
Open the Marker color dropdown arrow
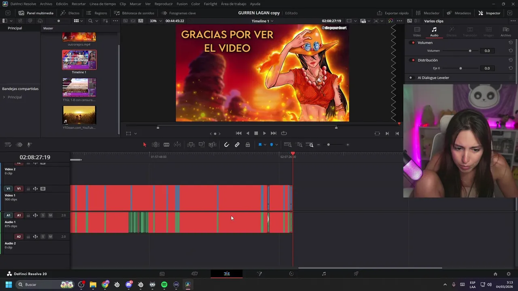277,145
